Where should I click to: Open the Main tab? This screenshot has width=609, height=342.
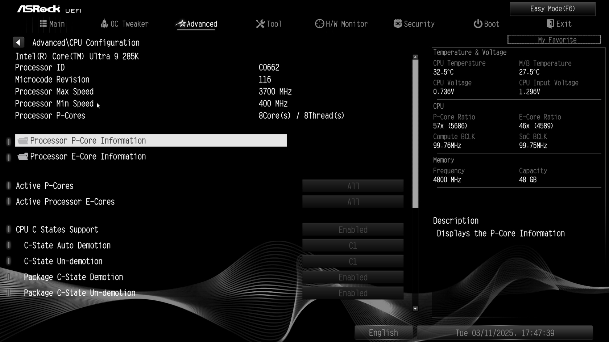pyautogui.click(x=52, y=24)
